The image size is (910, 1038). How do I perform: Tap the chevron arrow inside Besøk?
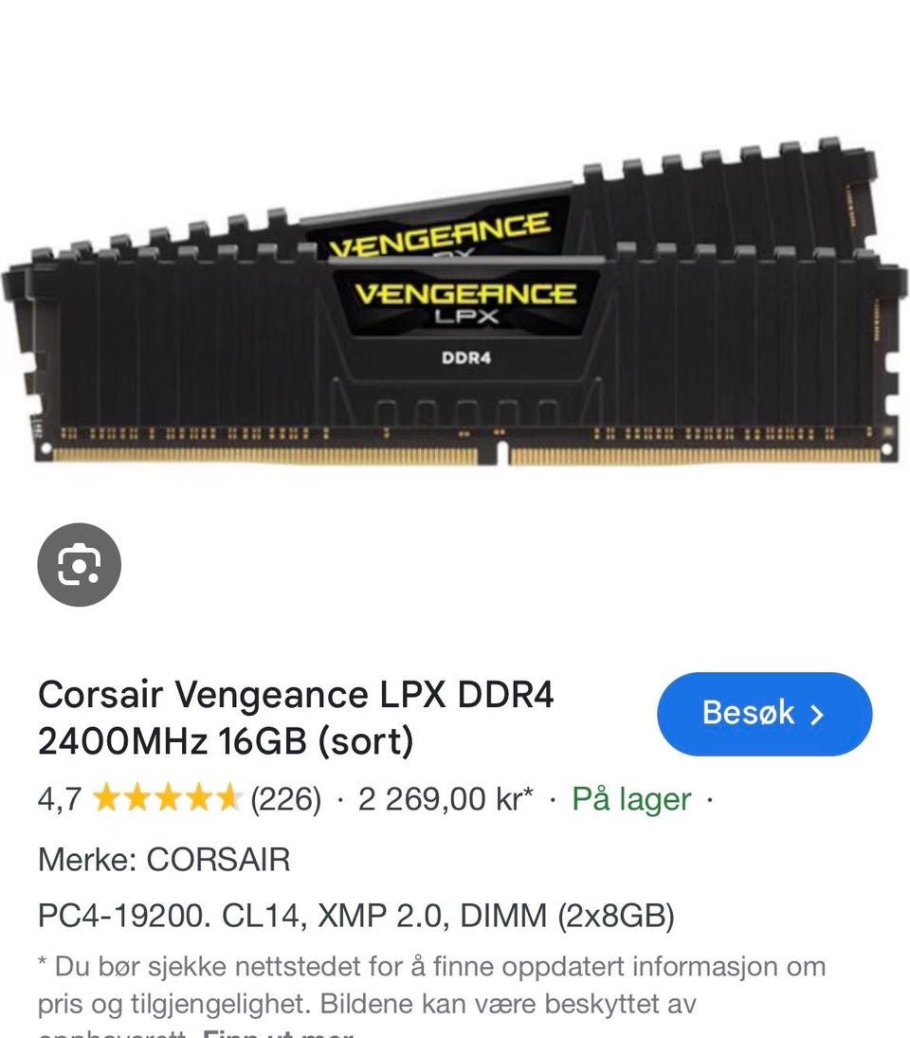[x=817, y=715]
